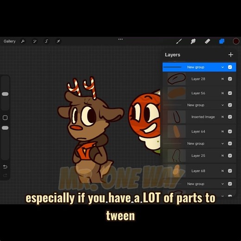Open the active color swatch
Image resolution: width=241 pixels, height=241 pixels.
coord(236,41)
